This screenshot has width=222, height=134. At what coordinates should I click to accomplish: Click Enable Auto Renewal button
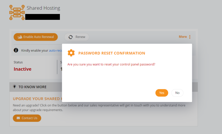(36, 37)
